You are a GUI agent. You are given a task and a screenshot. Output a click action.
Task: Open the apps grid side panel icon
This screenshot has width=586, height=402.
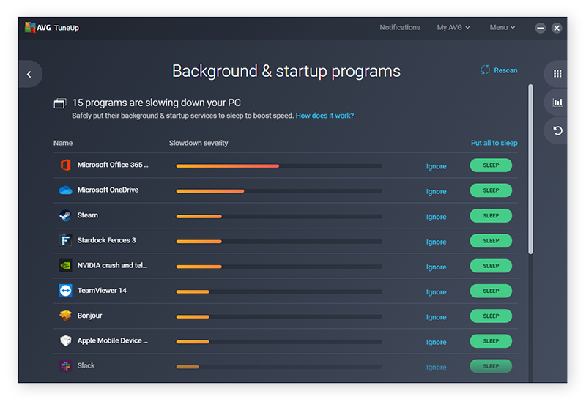[557, 74]
